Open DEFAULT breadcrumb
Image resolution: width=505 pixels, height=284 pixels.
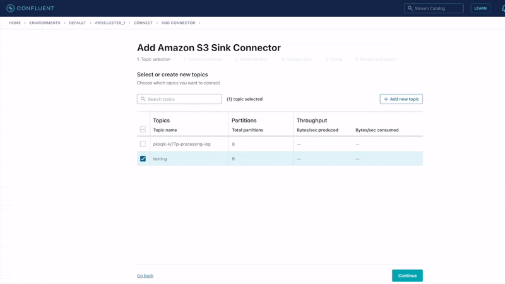click(78, 23)
